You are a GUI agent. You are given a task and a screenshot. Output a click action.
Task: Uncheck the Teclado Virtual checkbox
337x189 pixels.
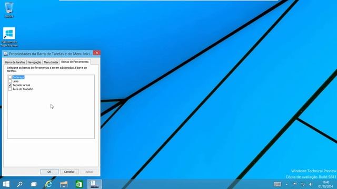(x=10, y=85)
